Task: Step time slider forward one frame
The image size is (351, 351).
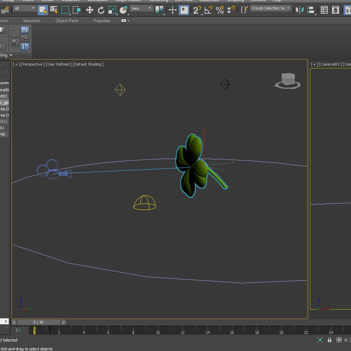Action: click(x=63, y=322)
